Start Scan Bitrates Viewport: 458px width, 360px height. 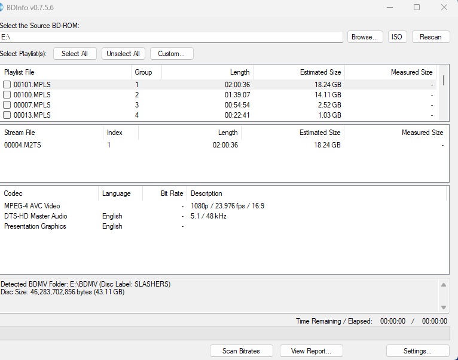pyautogui.click(x=242, y=351)
